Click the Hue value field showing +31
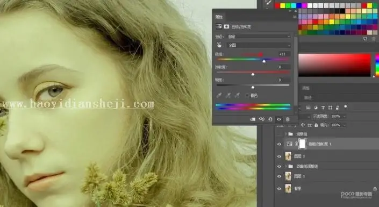This screenshot has height=207, width=379. (x=284, y=54)
